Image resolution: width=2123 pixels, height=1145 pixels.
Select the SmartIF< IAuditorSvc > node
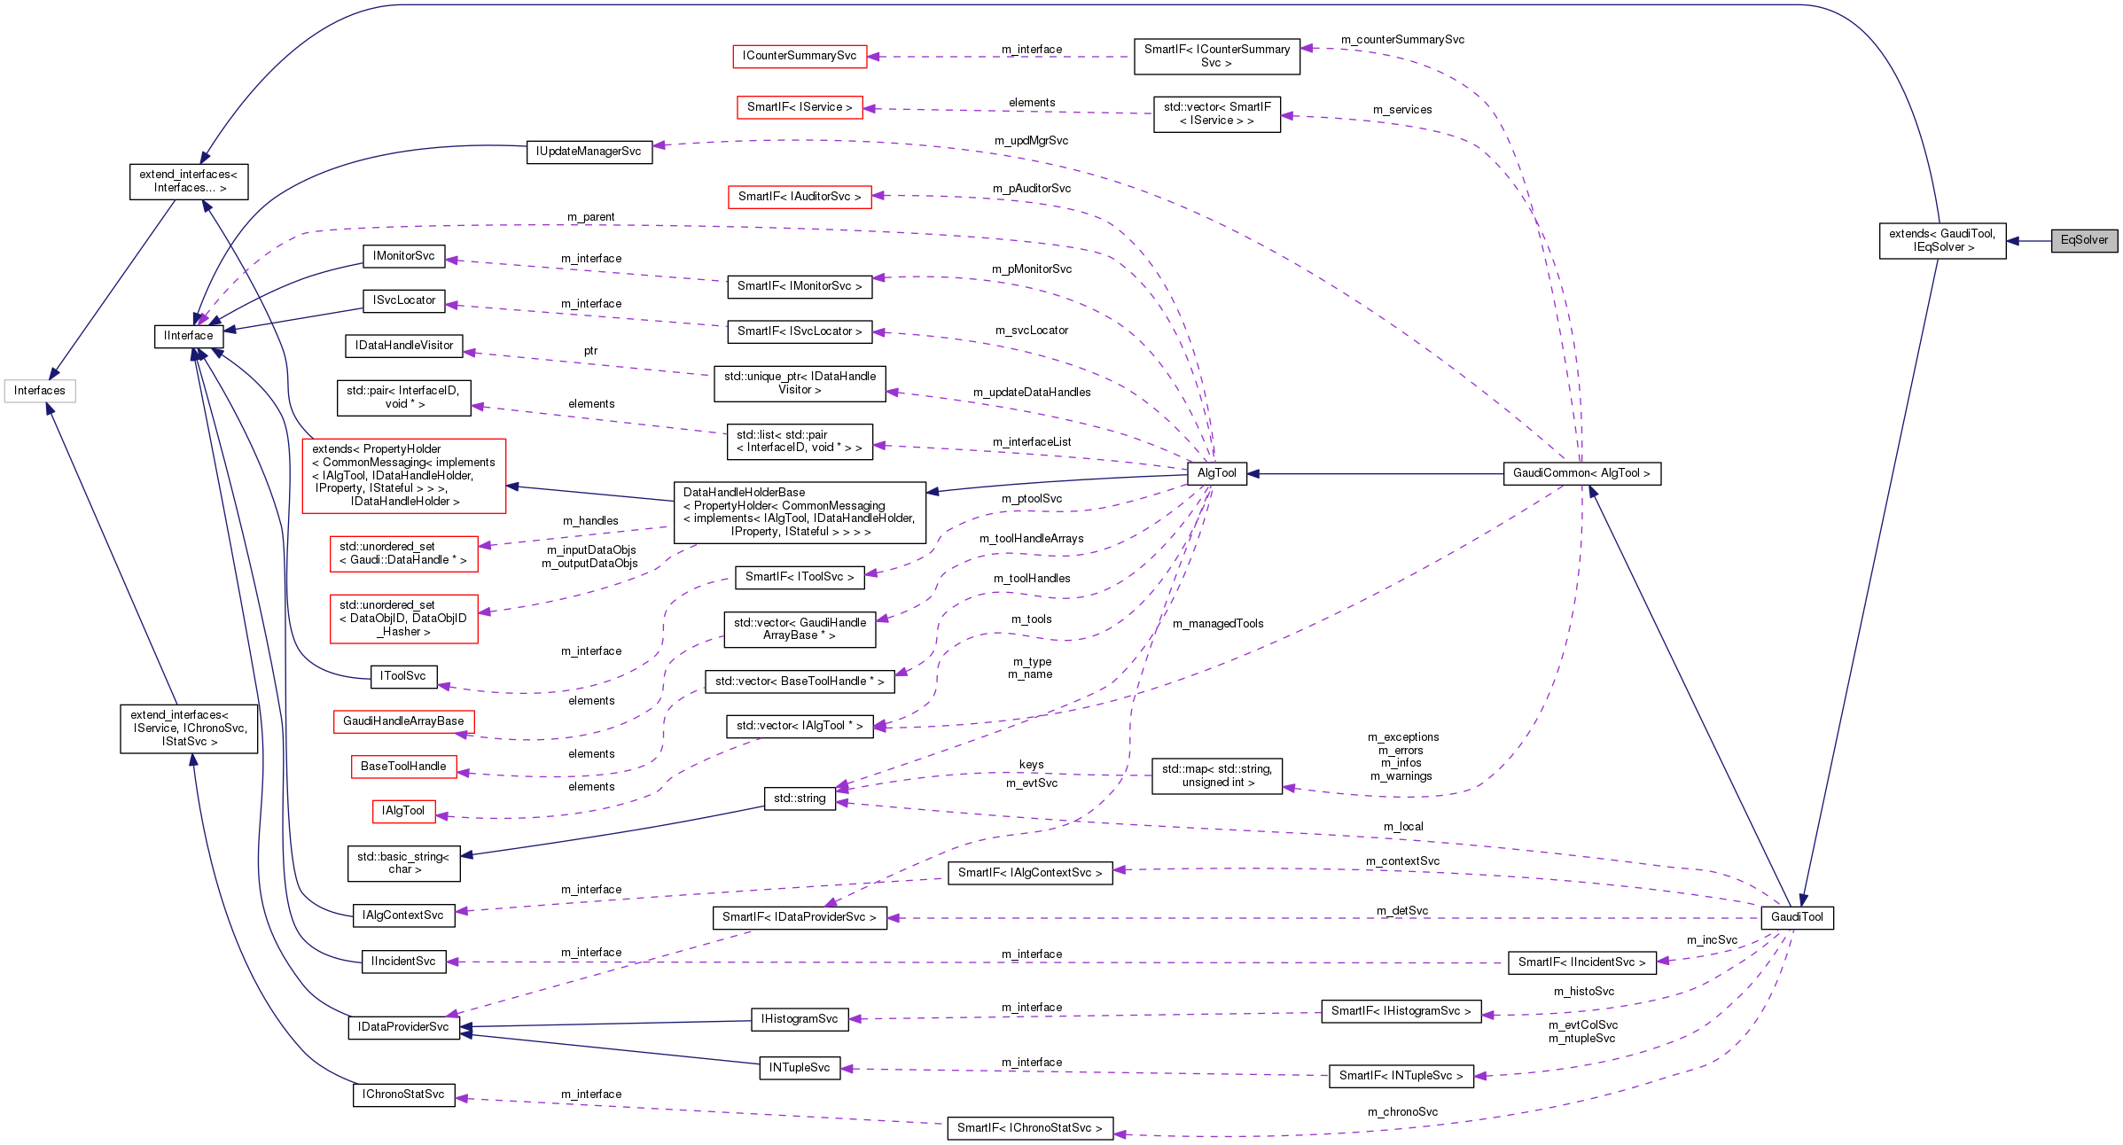(x=800, y=197)
